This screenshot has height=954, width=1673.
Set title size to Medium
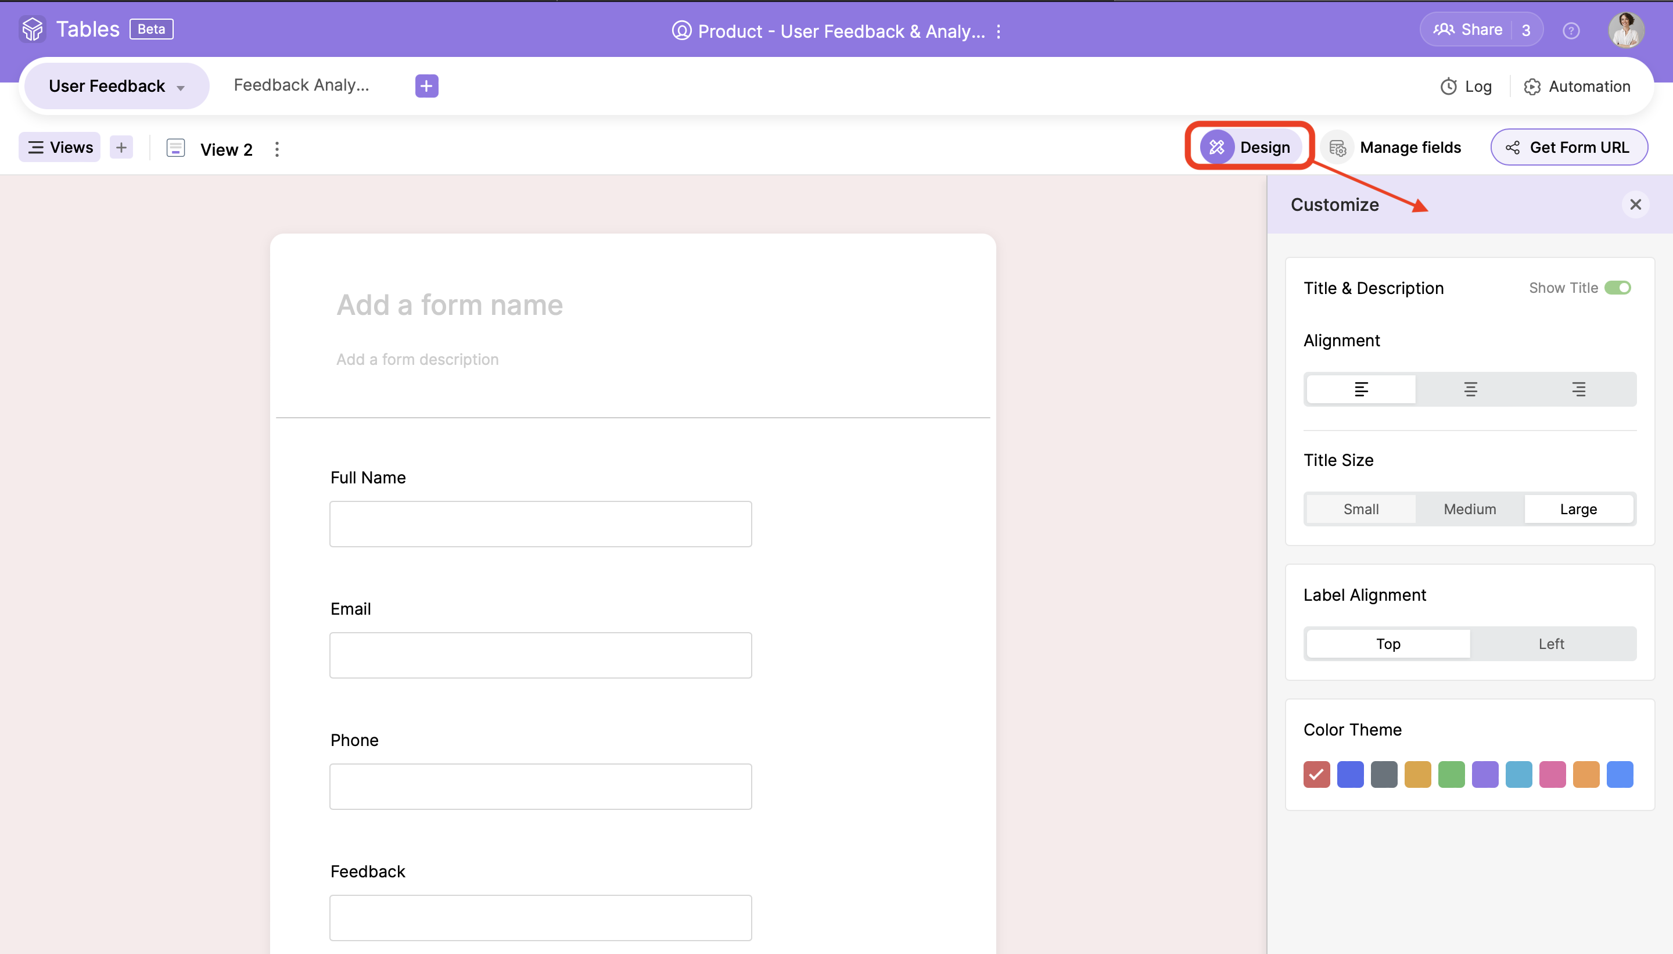pyautogui.click(x=1469, y=509)
